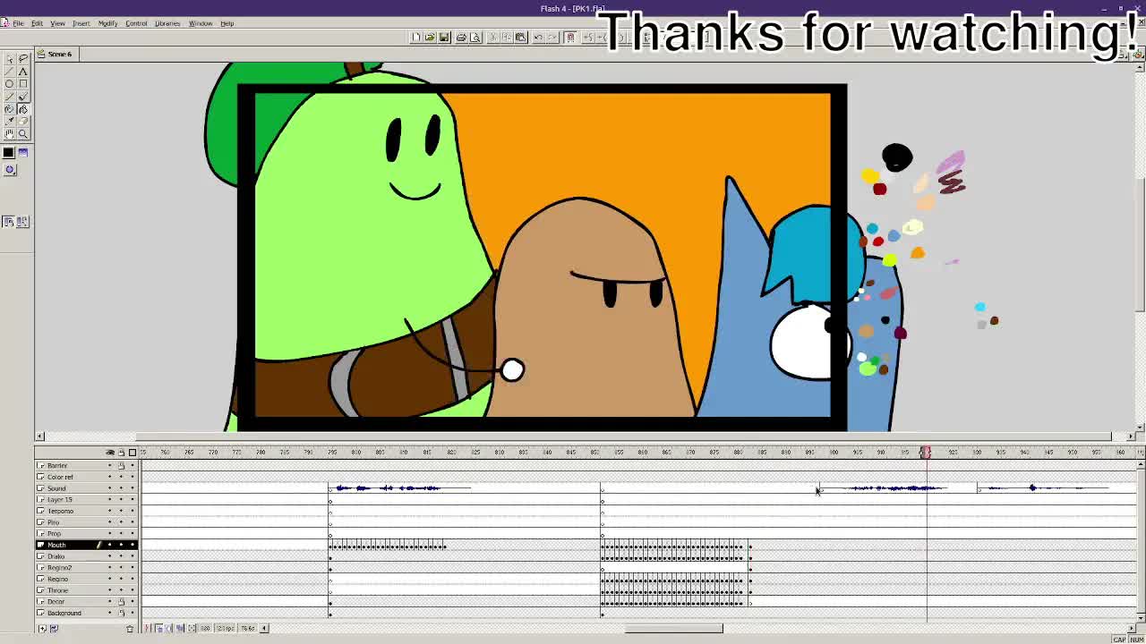Open the Help menu
The height and width of the screenshot is (644, 1146).
click(x=227, y=23)
